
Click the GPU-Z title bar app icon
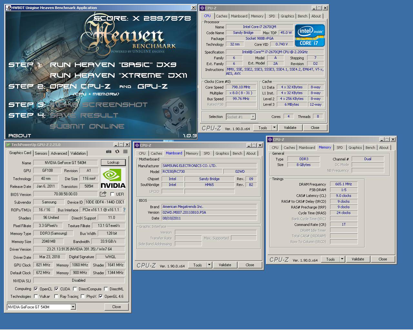(8, 145)
